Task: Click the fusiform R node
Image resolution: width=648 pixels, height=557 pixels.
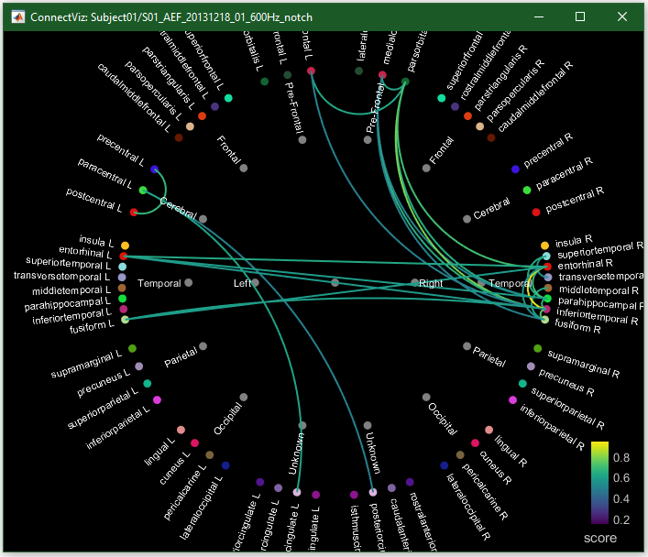Action: 545,321
